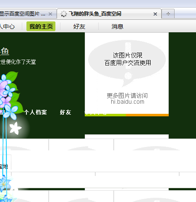
Task: Click the blog title ending with 鱼
Action: pyautogui.click(x=5, y=51)
